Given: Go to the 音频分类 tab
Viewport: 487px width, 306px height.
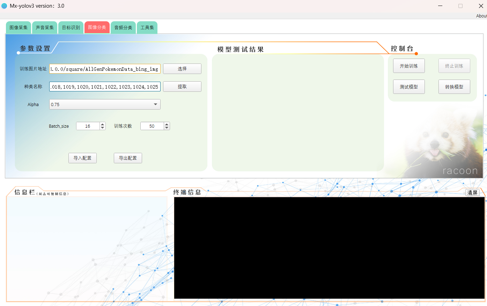Looking at the screenshot, I should click(x=123, y=28).
